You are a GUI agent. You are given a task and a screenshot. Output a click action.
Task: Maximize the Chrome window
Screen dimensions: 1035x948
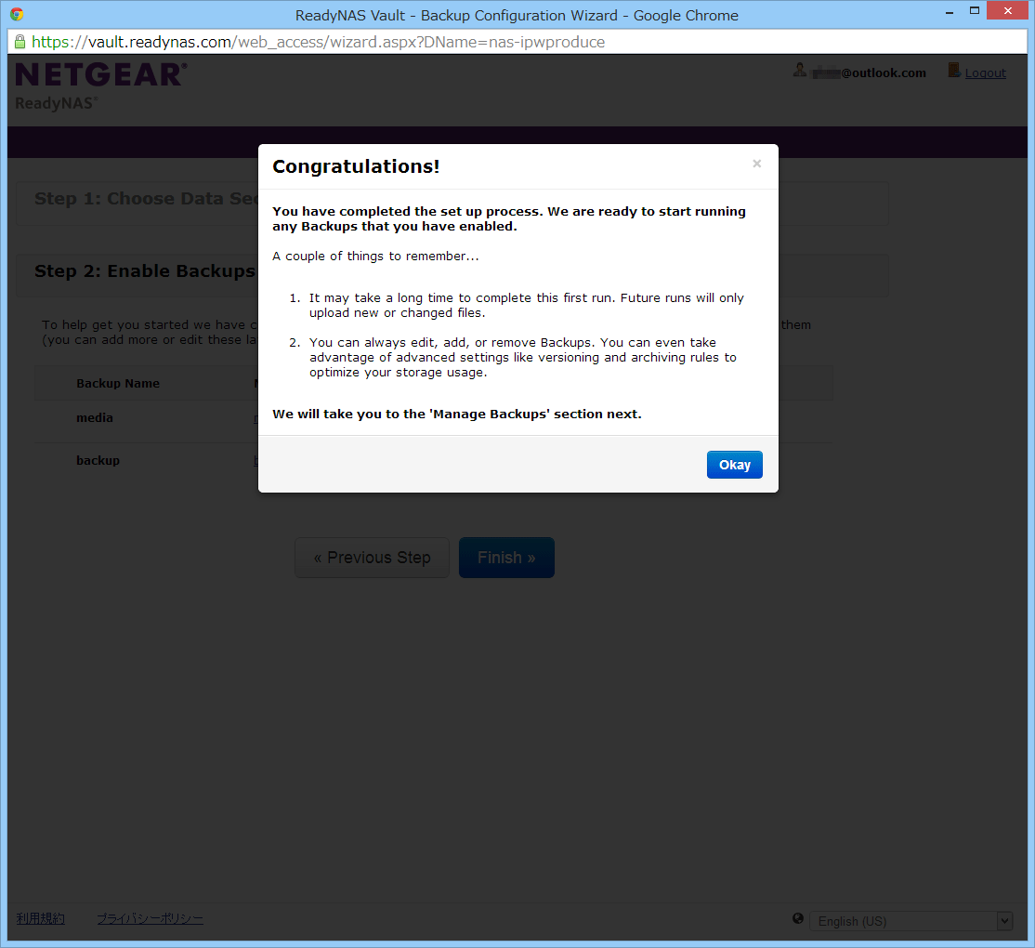pos(975,11)
